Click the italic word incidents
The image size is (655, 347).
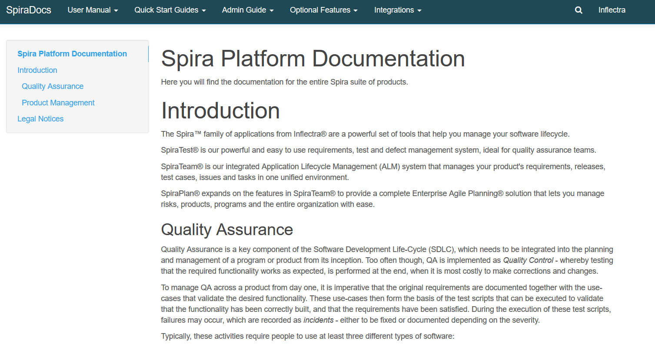point(318,320)
